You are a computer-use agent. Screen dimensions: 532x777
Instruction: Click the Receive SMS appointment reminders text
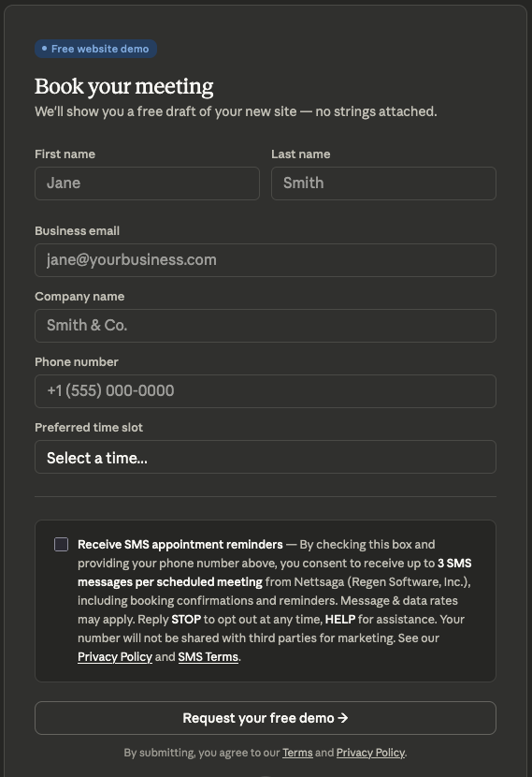pos(180,545)
